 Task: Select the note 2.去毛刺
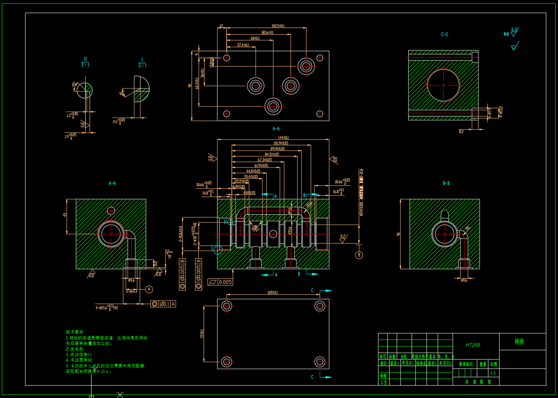[75, 349]
